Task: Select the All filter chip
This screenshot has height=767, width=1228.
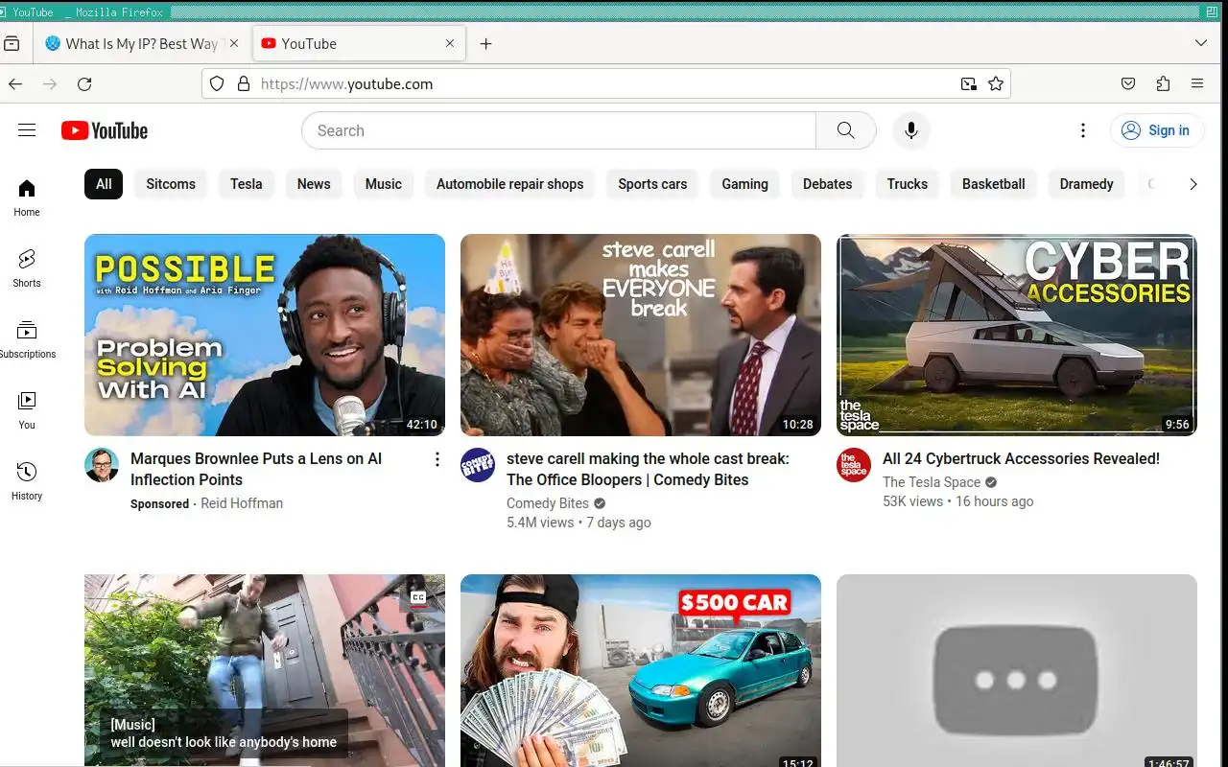Action: [x=104, y=184]
